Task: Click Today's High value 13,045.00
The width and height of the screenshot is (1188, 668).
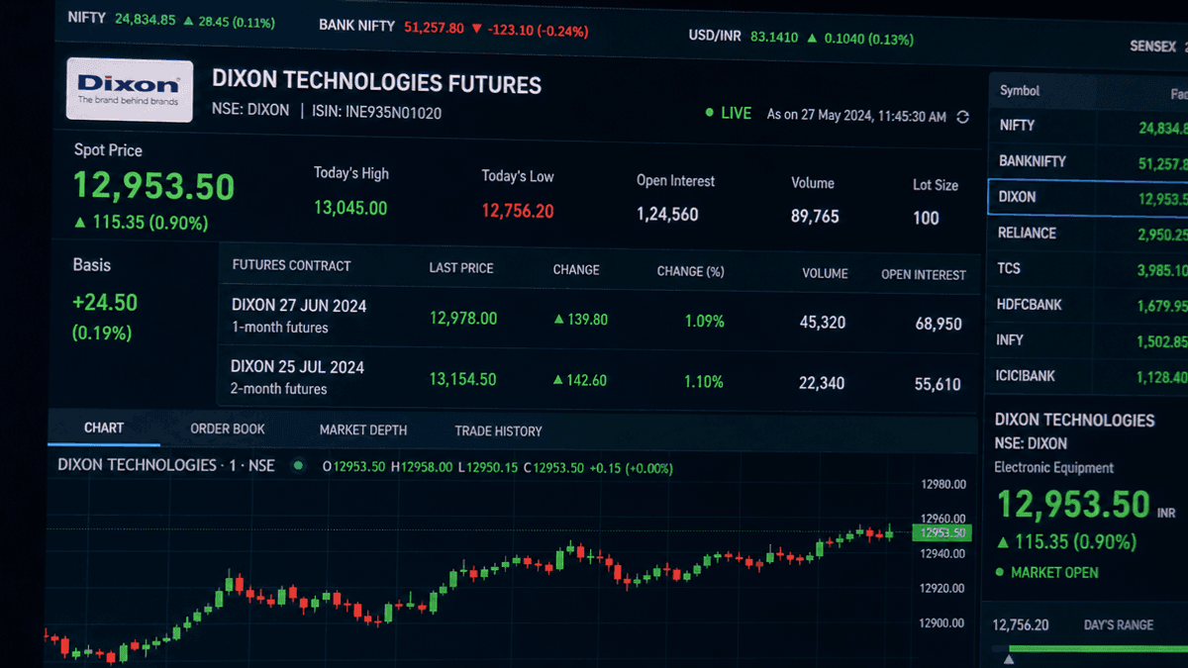Action: 350,208
